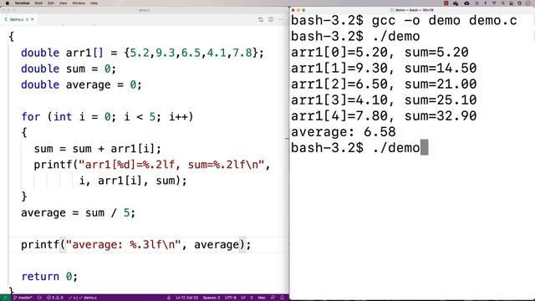
Task: Click the arr1[3]=4.10 output line
Action: [x=384, y=100]
